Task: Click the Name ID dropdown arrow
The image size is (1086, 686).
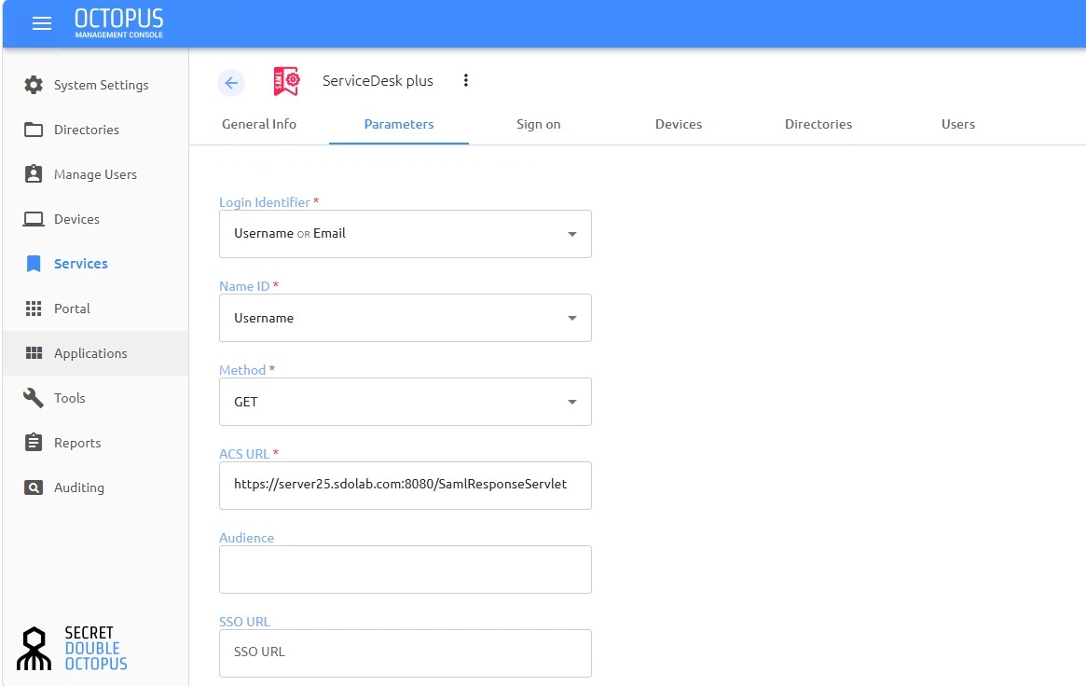Action: pos(572,318)
